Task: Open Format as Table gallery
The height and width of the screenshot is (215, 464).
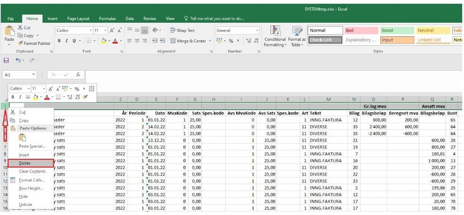Action: point(297,36)
